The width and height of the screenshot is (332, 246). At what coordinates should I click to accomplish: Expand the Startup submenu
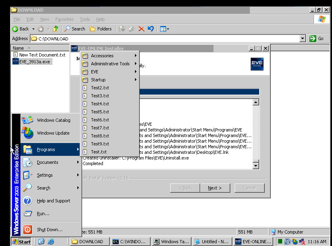[x=110, y=80]
